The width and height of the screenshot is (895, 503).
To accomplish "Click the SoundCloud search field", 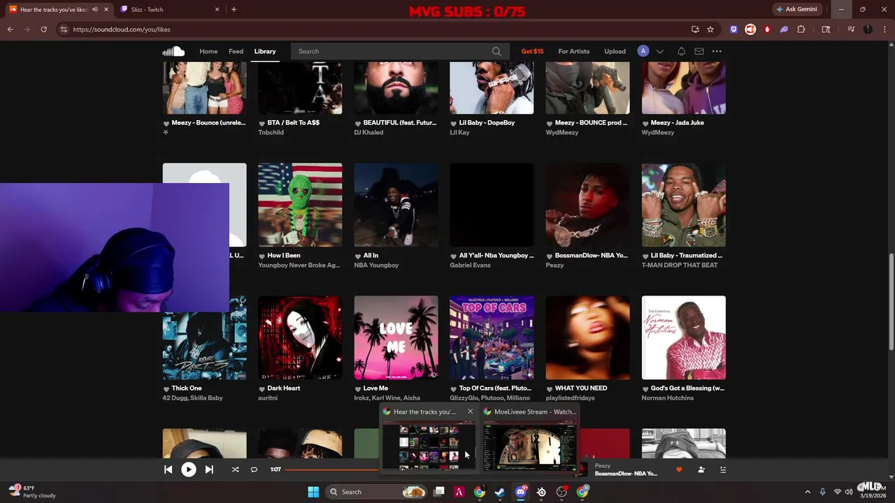I will (399, 51).
